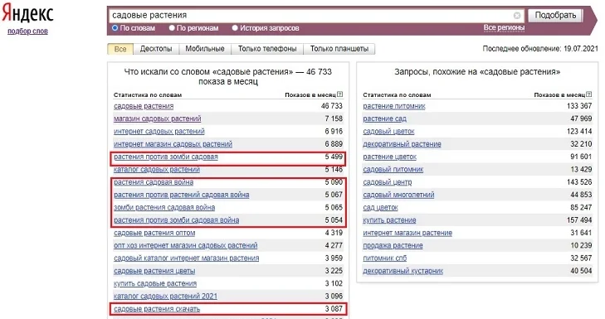
Task: Open 'декоративный растение' similar query link
Action: (402, 144)
